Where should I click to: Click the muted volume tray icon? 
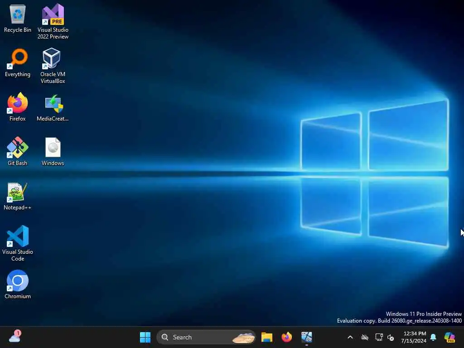[391, 337]
